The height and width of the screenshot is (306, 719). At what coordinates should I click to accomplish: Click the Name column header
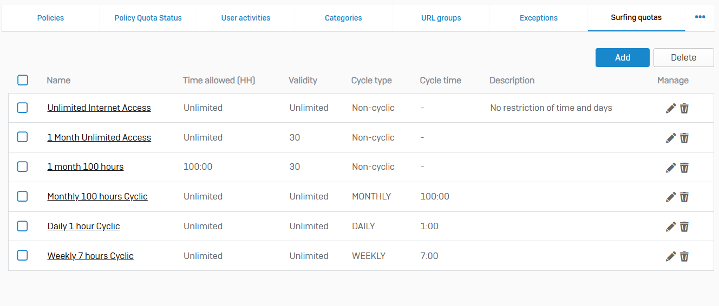point(58,80)
